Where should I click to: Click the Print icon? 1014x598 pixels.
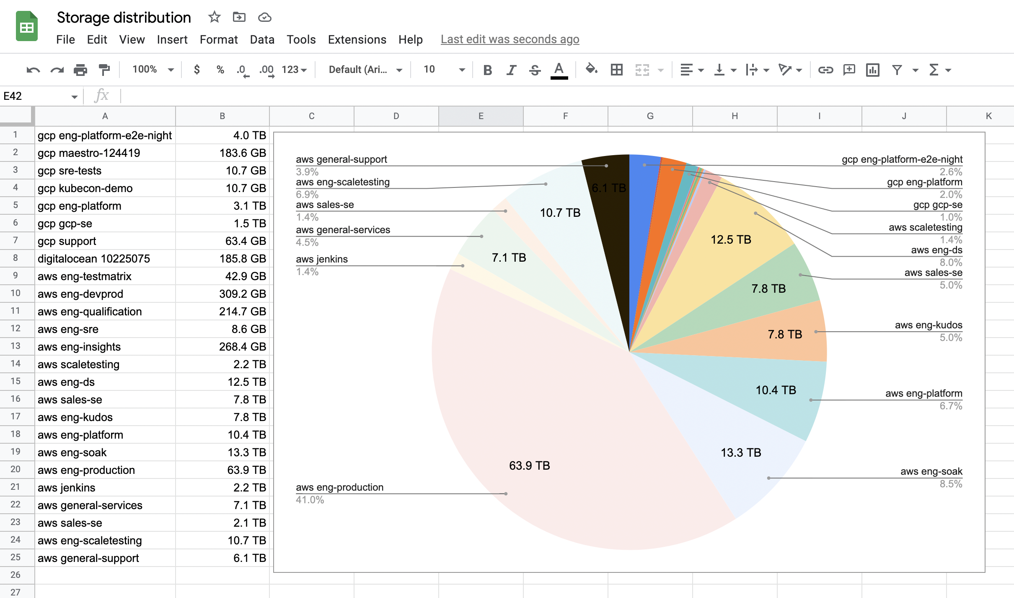(x=80, y=70)
